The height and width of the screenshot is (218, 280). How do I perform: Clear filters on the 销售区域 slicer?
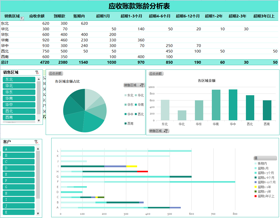click(x=37, y=73)
